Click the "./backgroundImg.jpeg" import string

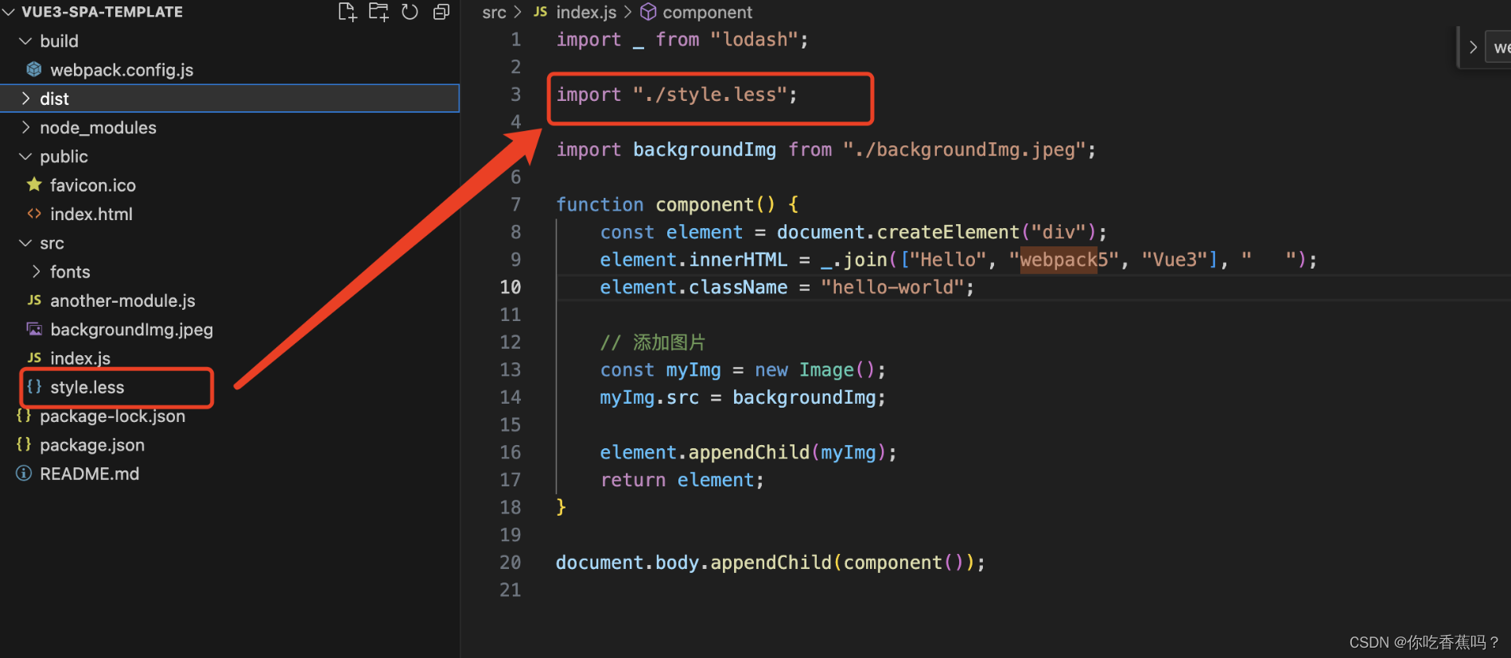[x=964, y=149]
